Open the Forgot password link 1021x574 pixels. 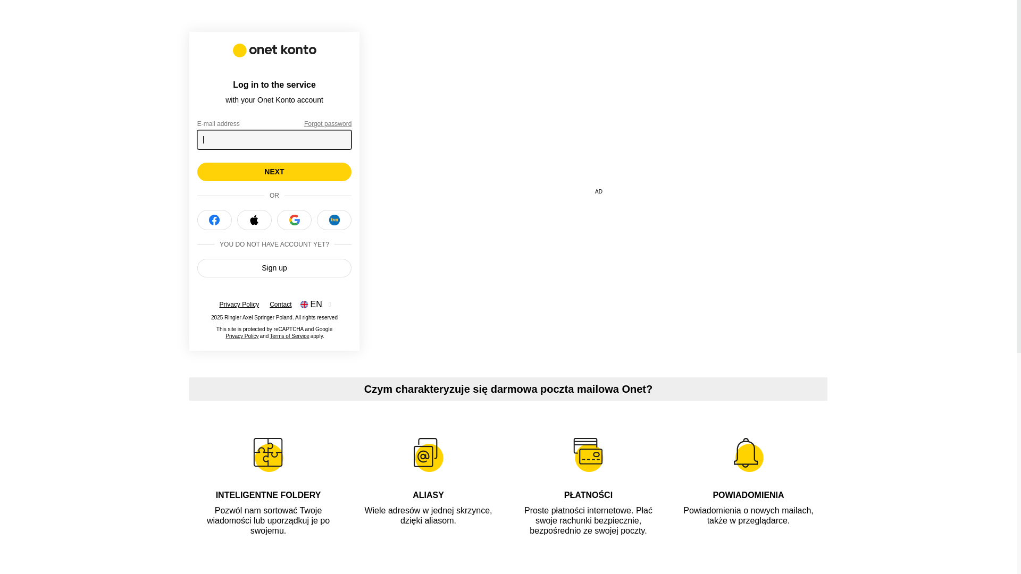(328, 124)
